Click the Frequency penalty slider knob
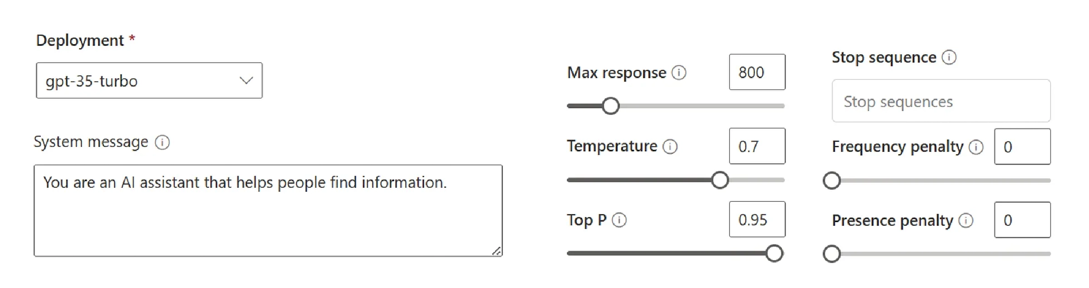1089x288 pixels. pos(831,181)
